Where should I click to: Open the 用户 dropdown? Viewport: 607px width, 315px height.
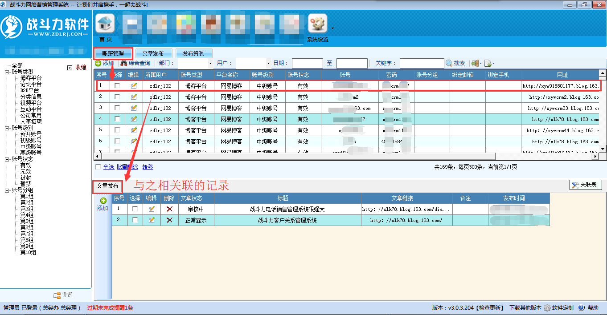(x=268, y=63)
